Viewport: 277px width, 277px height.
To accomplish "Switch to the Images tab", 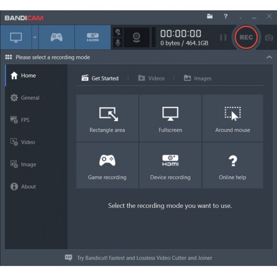I will 197,78.
